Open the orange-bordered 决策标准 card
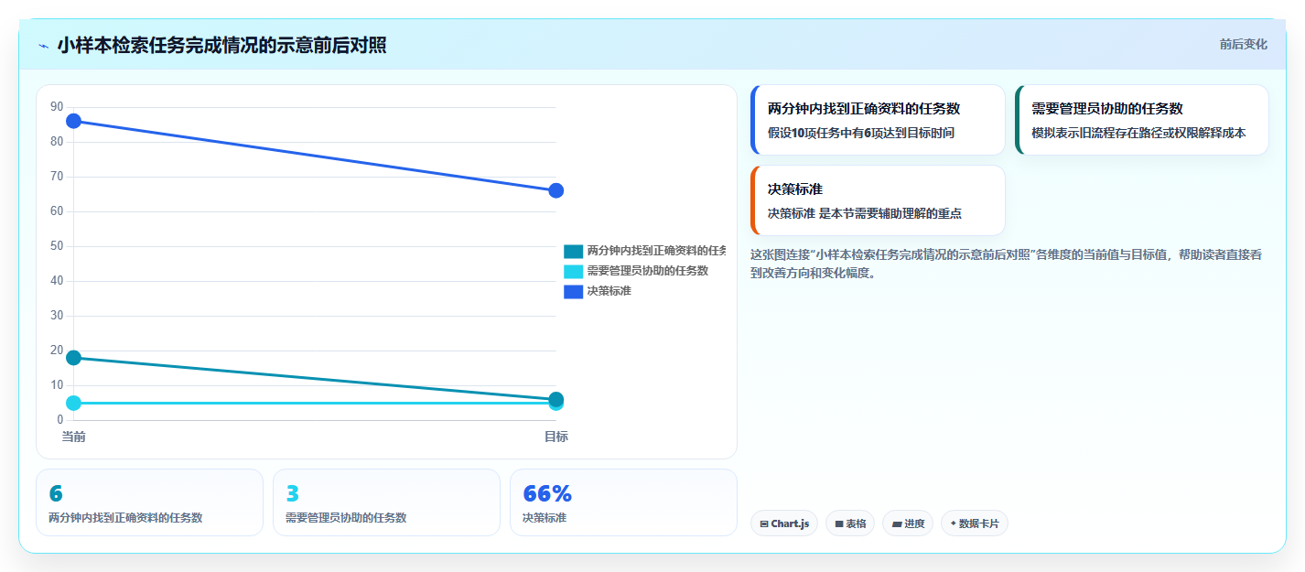 878,200
